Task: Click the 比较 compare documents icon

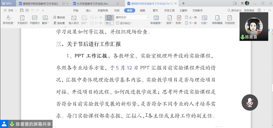Action: coord(204,18)
